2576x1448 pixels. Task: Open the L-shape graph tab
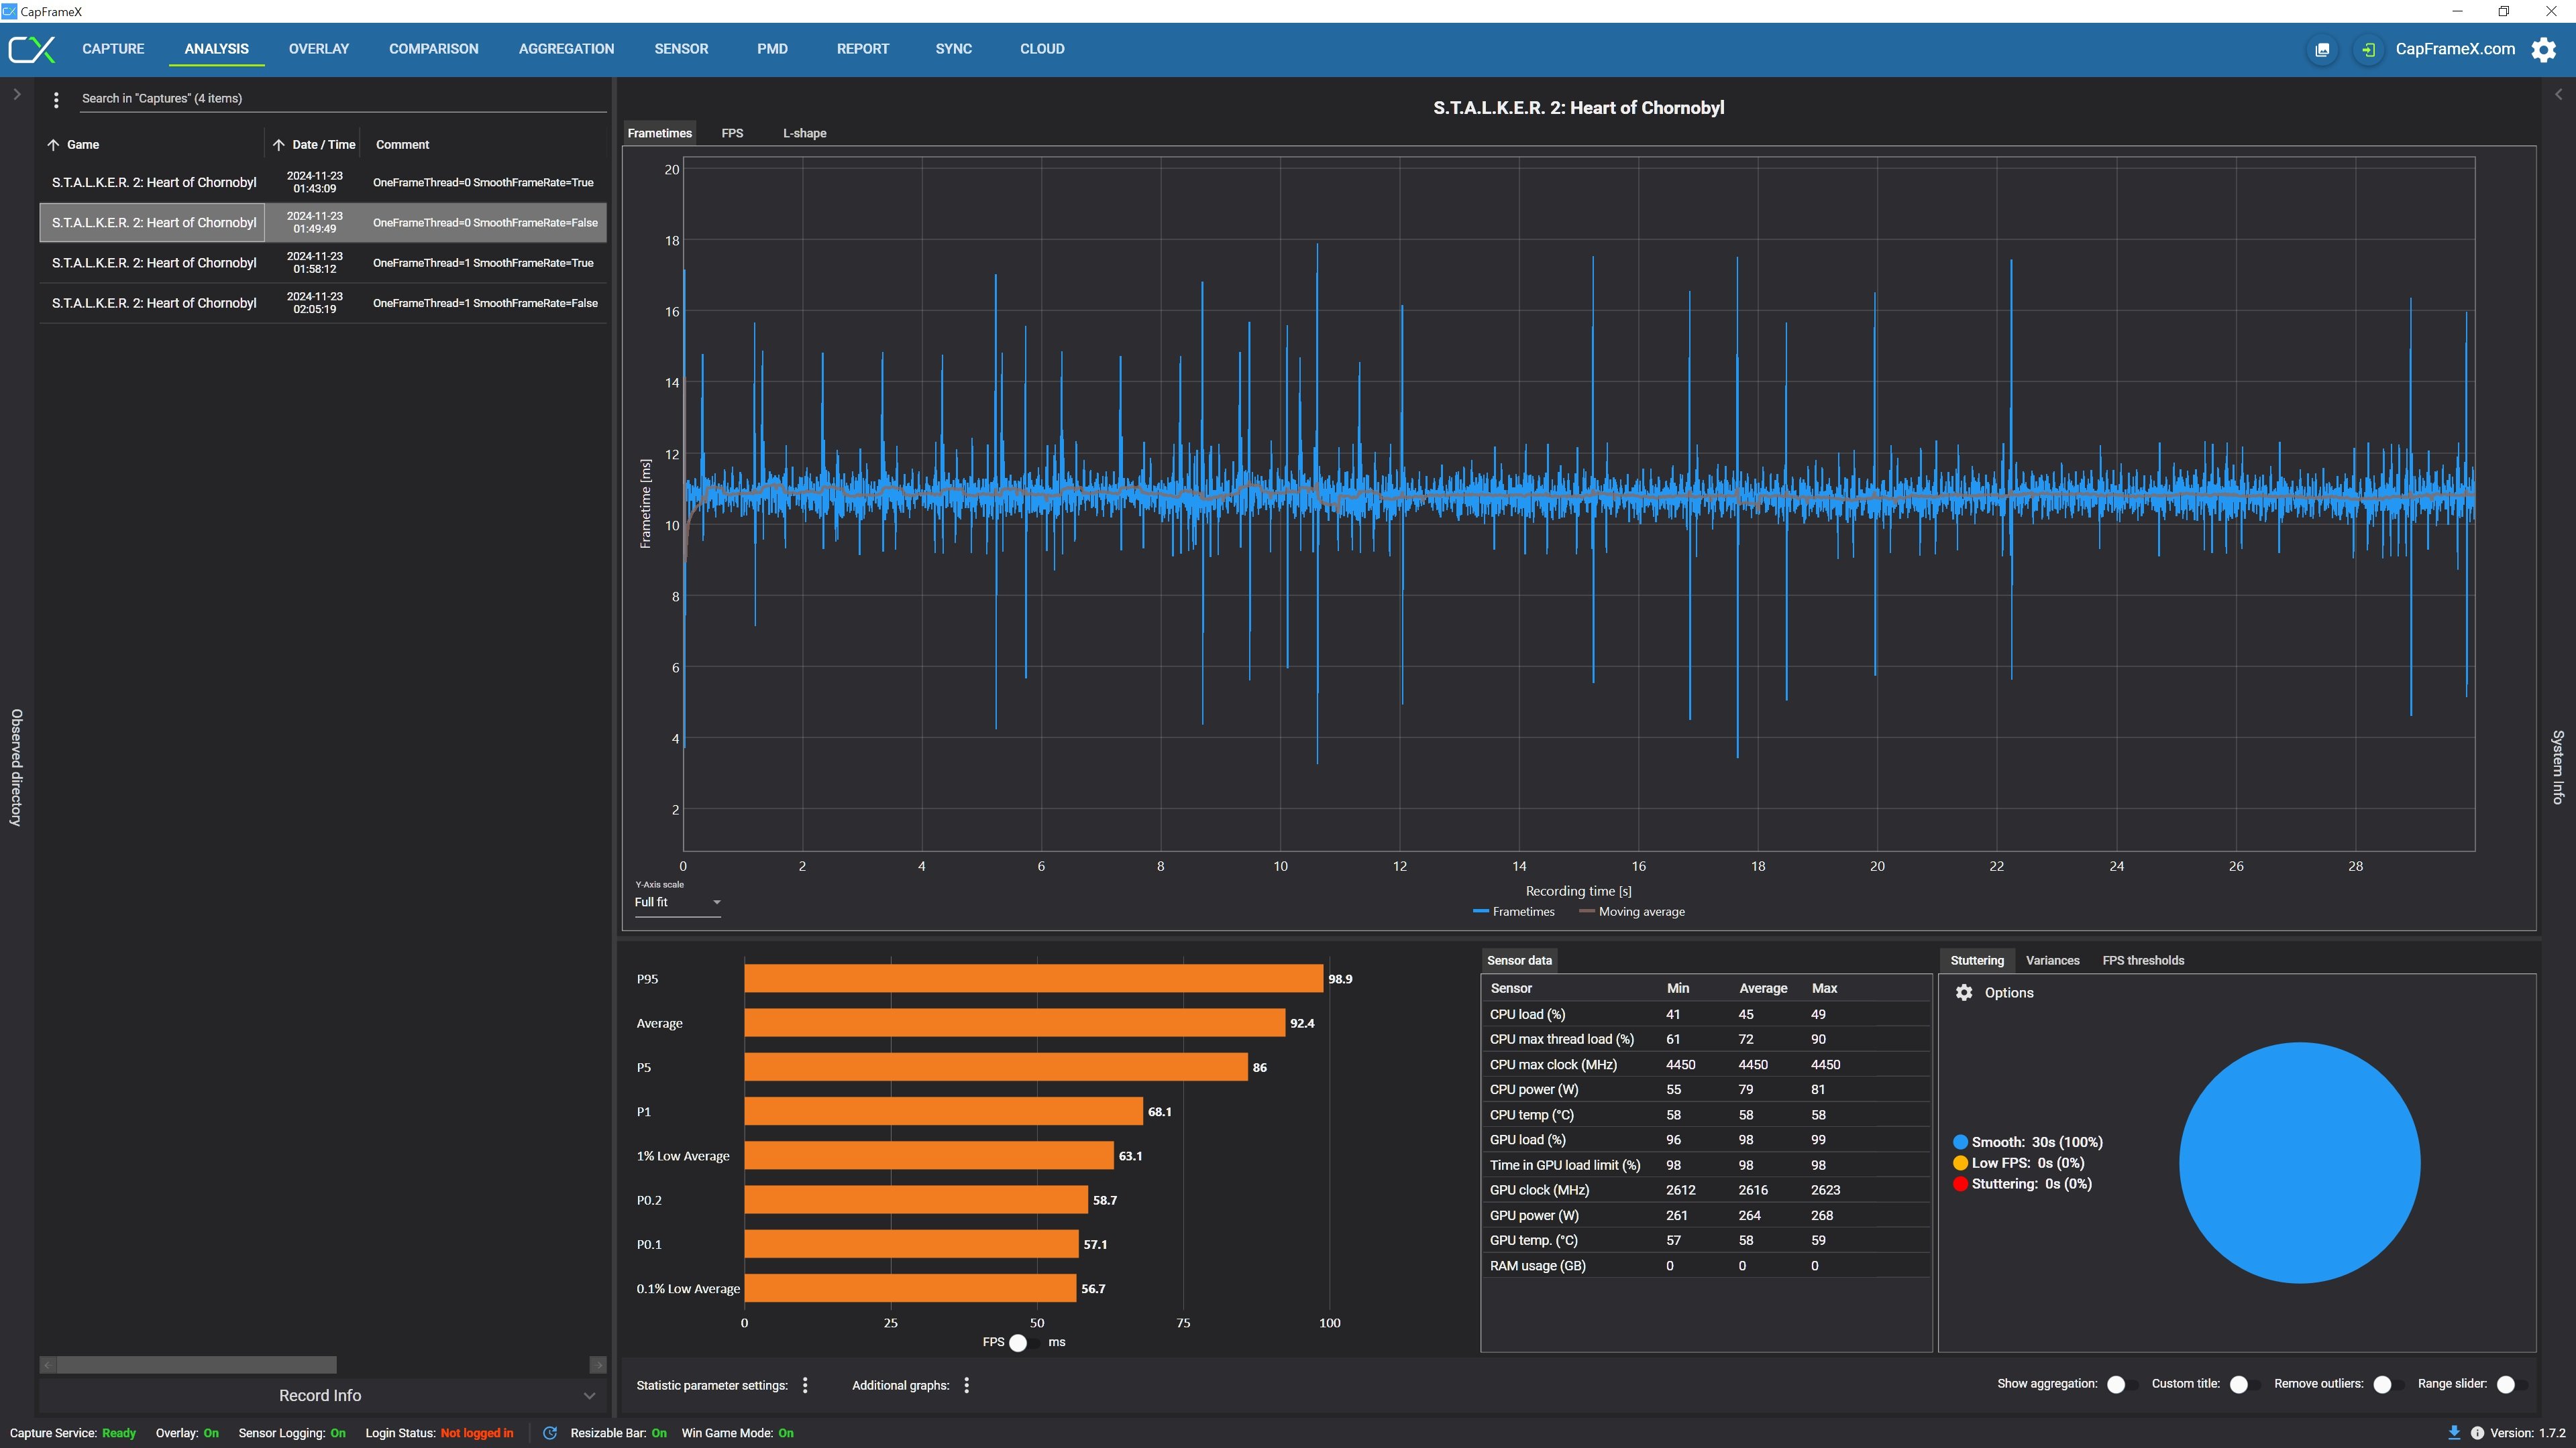[804, 133]
